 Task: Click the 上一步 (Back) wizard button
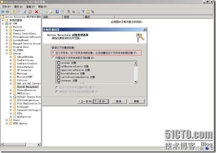(85, 102)
